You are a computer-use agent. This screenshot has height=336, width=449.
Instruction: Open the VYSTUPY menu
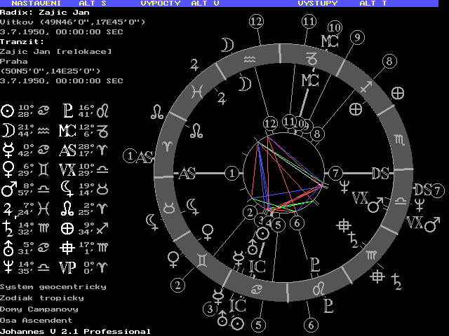pos(317,3)
